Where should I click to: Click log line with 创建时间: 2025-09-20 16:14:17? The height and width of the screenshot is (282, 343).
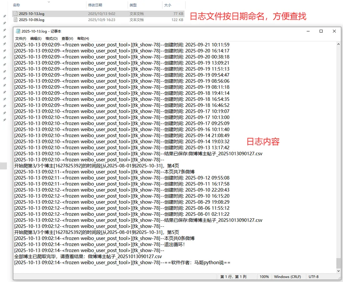[x=122, y=51]
